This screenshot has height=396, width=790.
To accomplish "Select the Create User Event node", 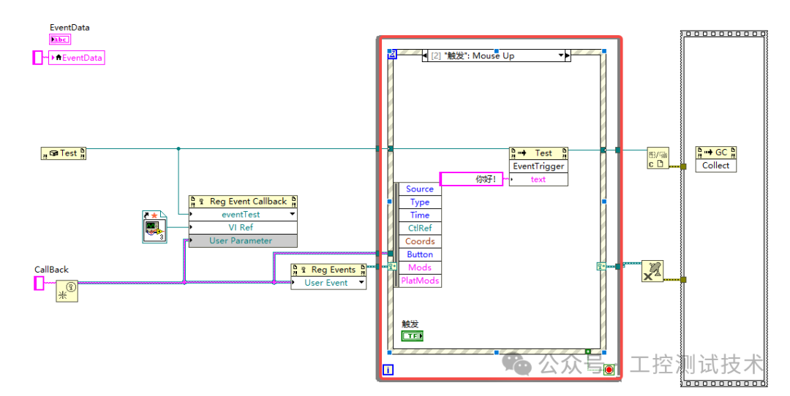I will (x=67, y=292).
